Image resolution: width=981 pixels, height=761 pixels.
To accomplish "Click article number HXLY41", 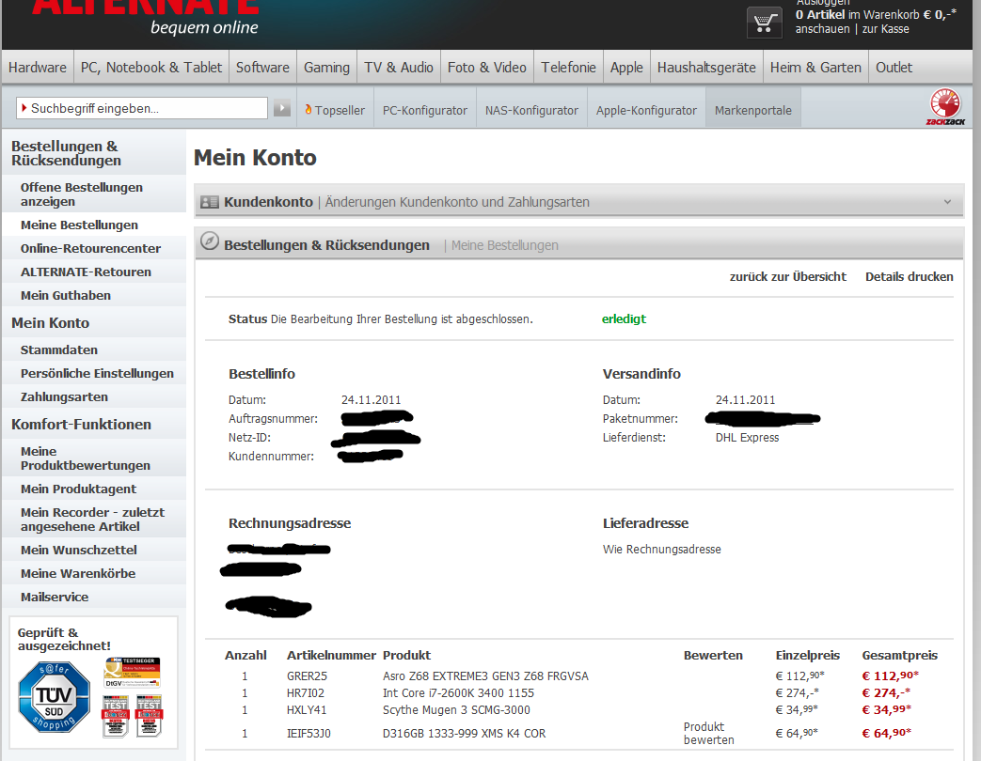I will 307,709.
